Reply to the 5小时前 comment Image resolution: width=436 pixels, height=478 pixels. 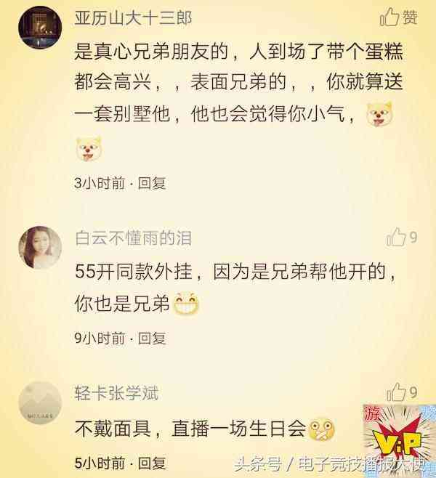[x=152, y=463]
